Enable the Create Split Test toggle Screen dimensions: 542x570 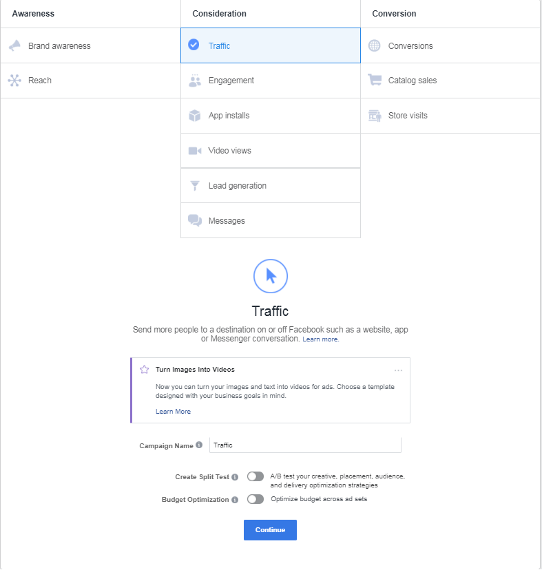coord(256,476)
